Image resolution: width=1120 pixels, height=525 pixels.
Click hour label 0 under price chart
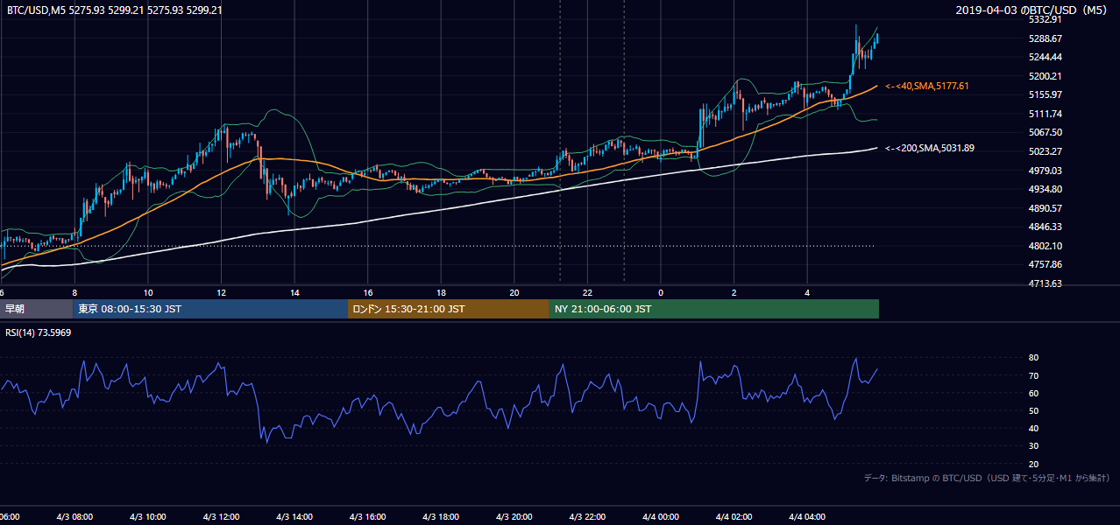pyautogui.click(x=661, y=292)
